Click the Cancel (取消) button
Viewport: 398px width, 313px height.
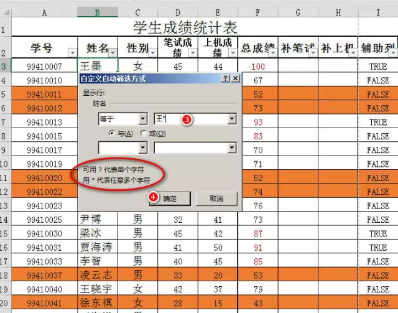[216, 199]
